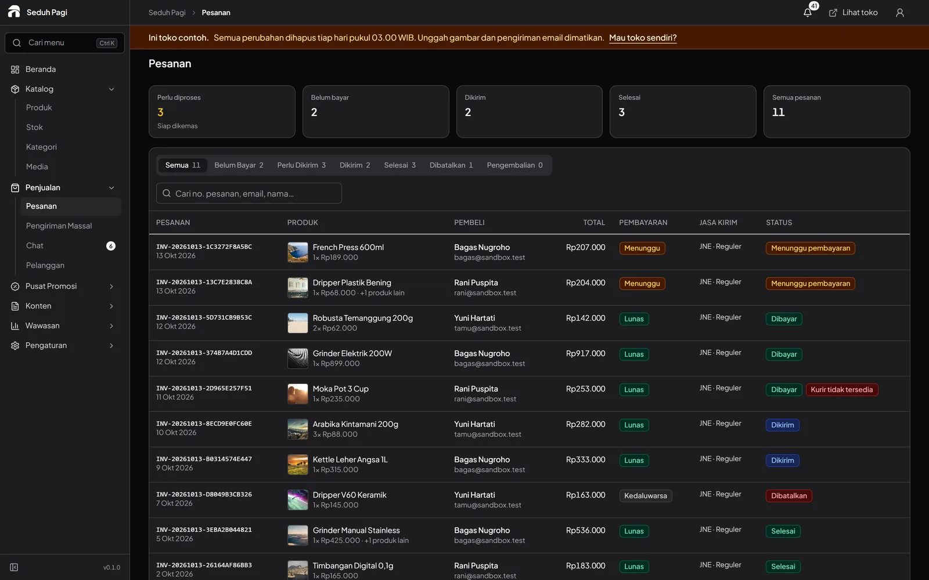Open the Pengembalian tab

click(515, 165)
